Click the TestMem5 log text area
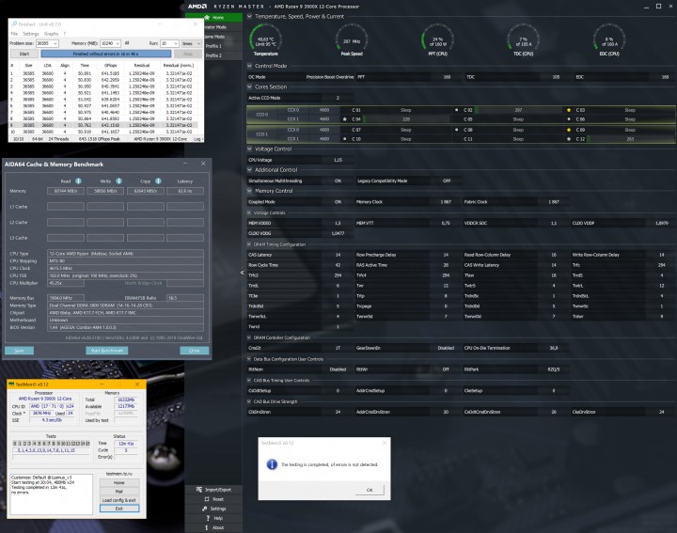 (x=52, y=494)
